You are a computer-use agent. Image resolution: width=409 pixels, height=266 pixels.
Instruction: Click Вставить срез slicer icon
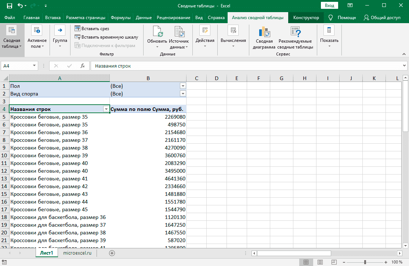pyautogui.click(x=77, y=29)
